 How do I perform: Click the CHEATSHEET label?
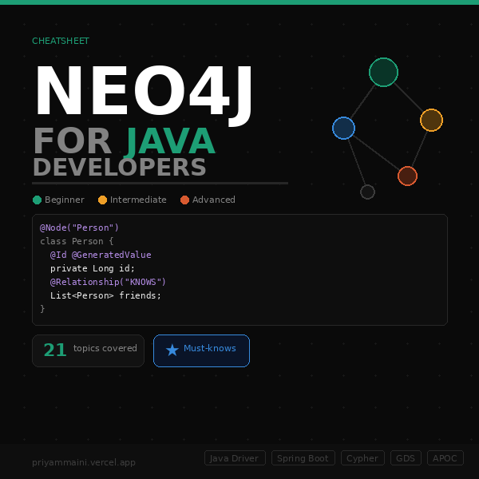point(61,41)
